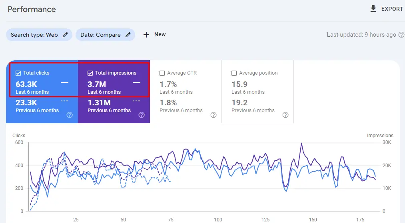Click help icon on Total impressions card

coord(142,115)
